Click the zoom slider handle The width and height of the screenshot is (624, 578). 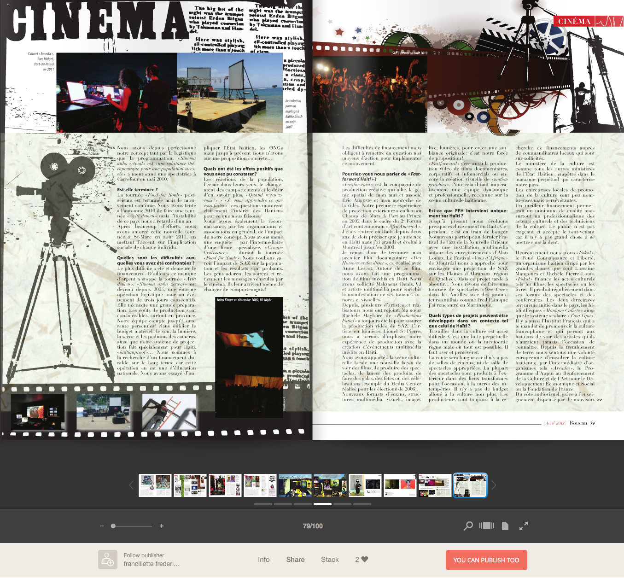[113, 526]
